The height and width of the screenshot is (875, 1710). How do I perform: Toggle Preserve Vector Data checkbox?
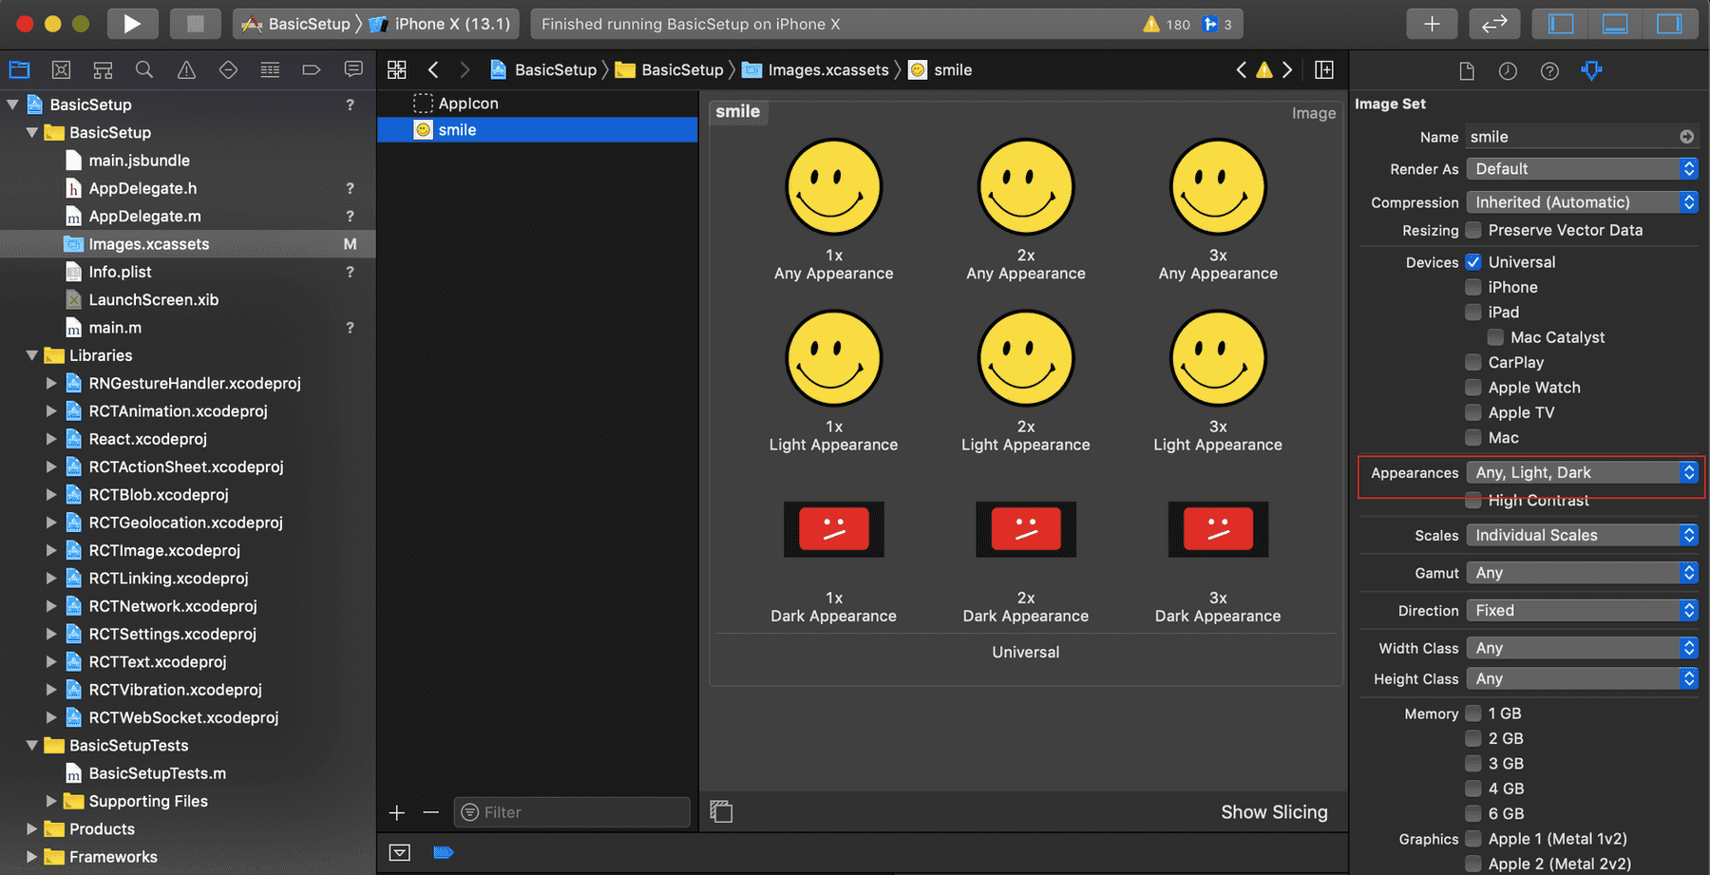[1473, 230]
